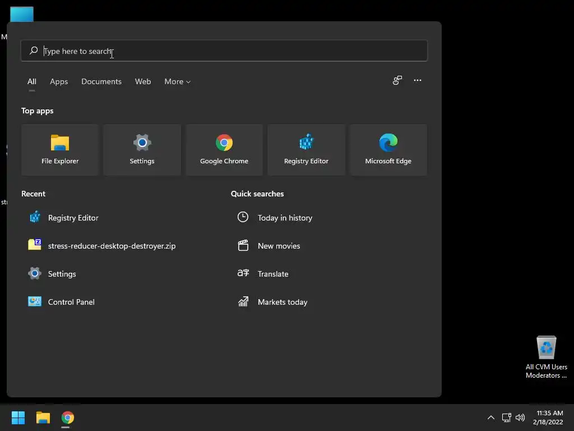Click the Control Panel icon in Recent
Image resolution: width=574 pixels, height=431 pixels.
click(35, 301)
